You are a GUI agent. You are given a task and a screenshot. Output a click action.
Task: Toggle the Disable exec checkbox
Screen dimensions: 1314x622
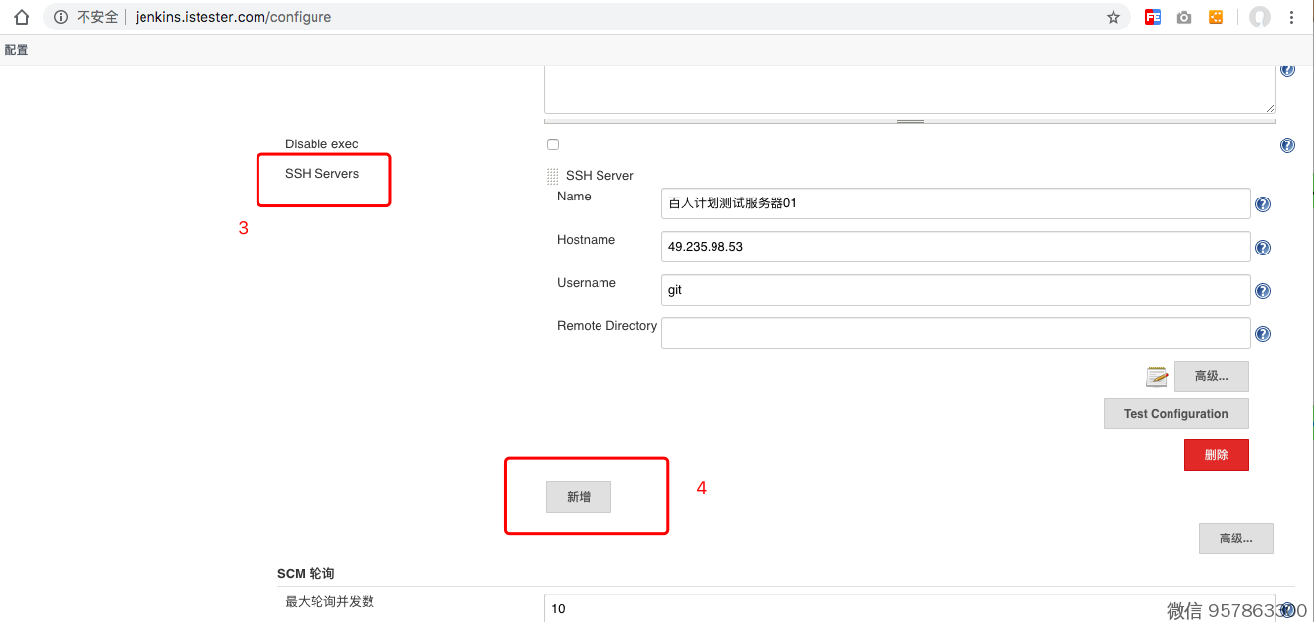(x=553, y=144)
